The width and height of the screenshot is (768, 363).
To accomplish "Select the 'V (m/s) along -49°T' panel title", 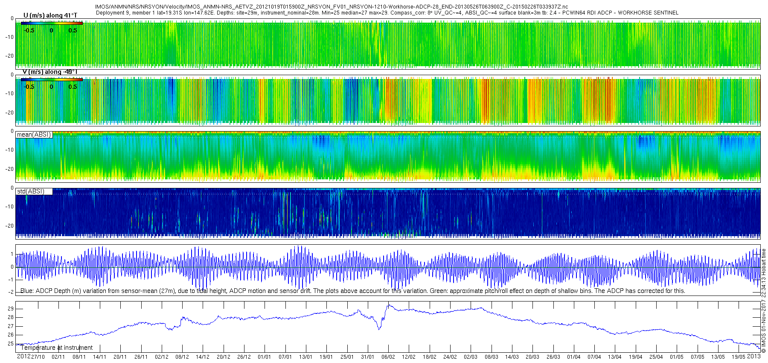I will click(50, 72).
